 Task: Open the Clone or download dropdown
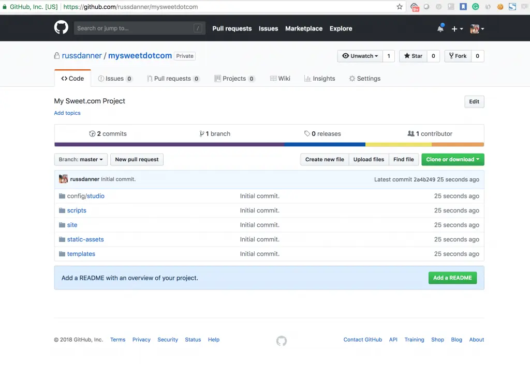tap(452, 160)
